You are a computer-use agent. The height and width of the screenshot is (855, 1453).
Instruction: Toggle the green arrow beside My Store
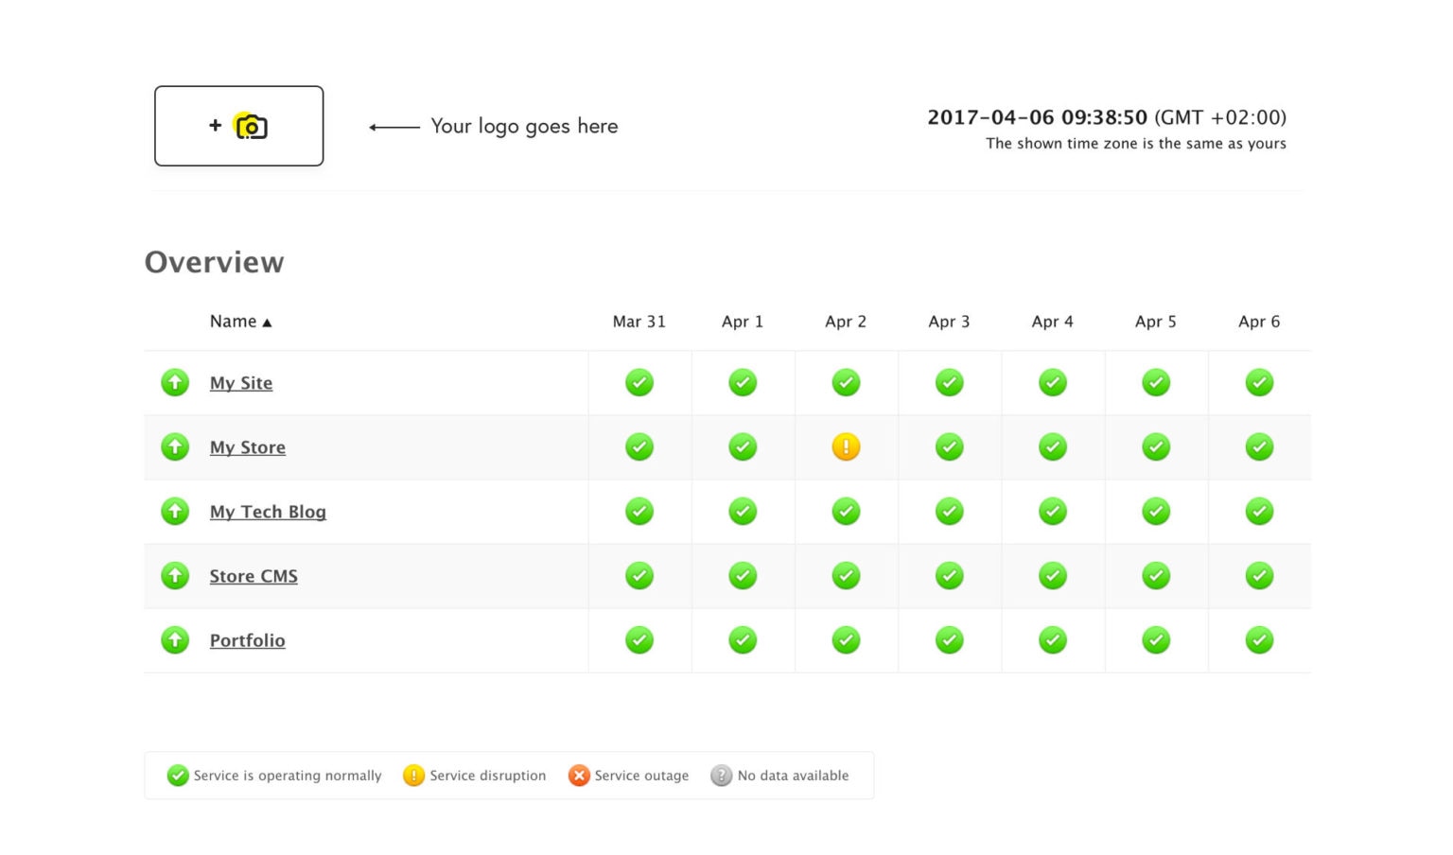tap(175, 446)
